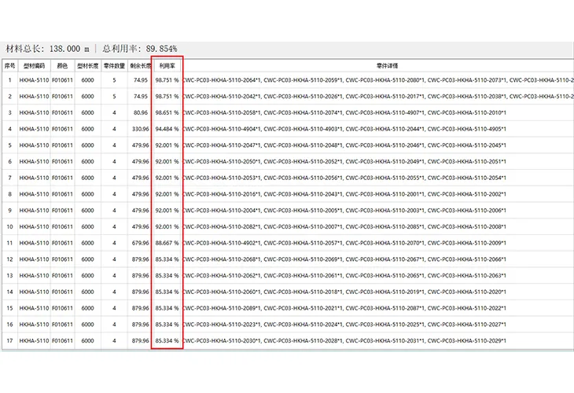Click the 总利用率 89.854% summary text
Viewport: 574px width, 393px height.
pos(139,48)
